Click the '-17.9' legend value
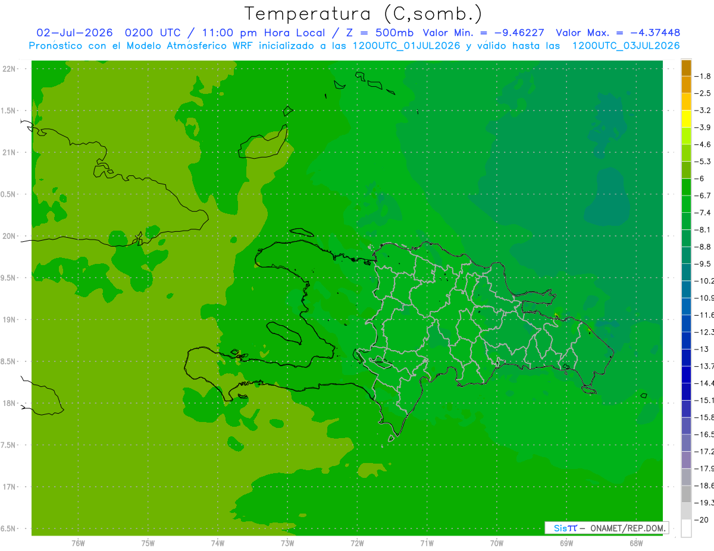The image size is (714, 551). point(704,468)
